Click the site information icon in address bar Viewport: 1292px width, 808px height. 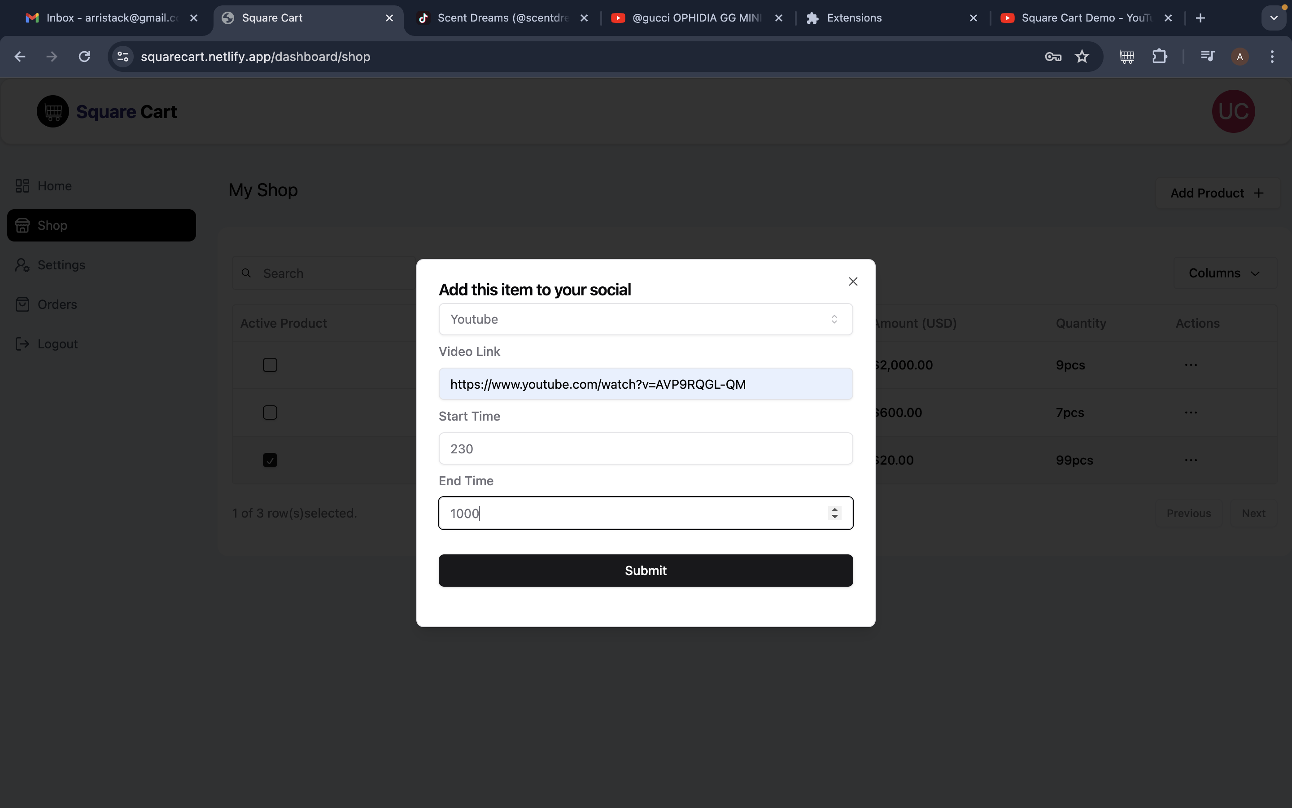point(123,57)
